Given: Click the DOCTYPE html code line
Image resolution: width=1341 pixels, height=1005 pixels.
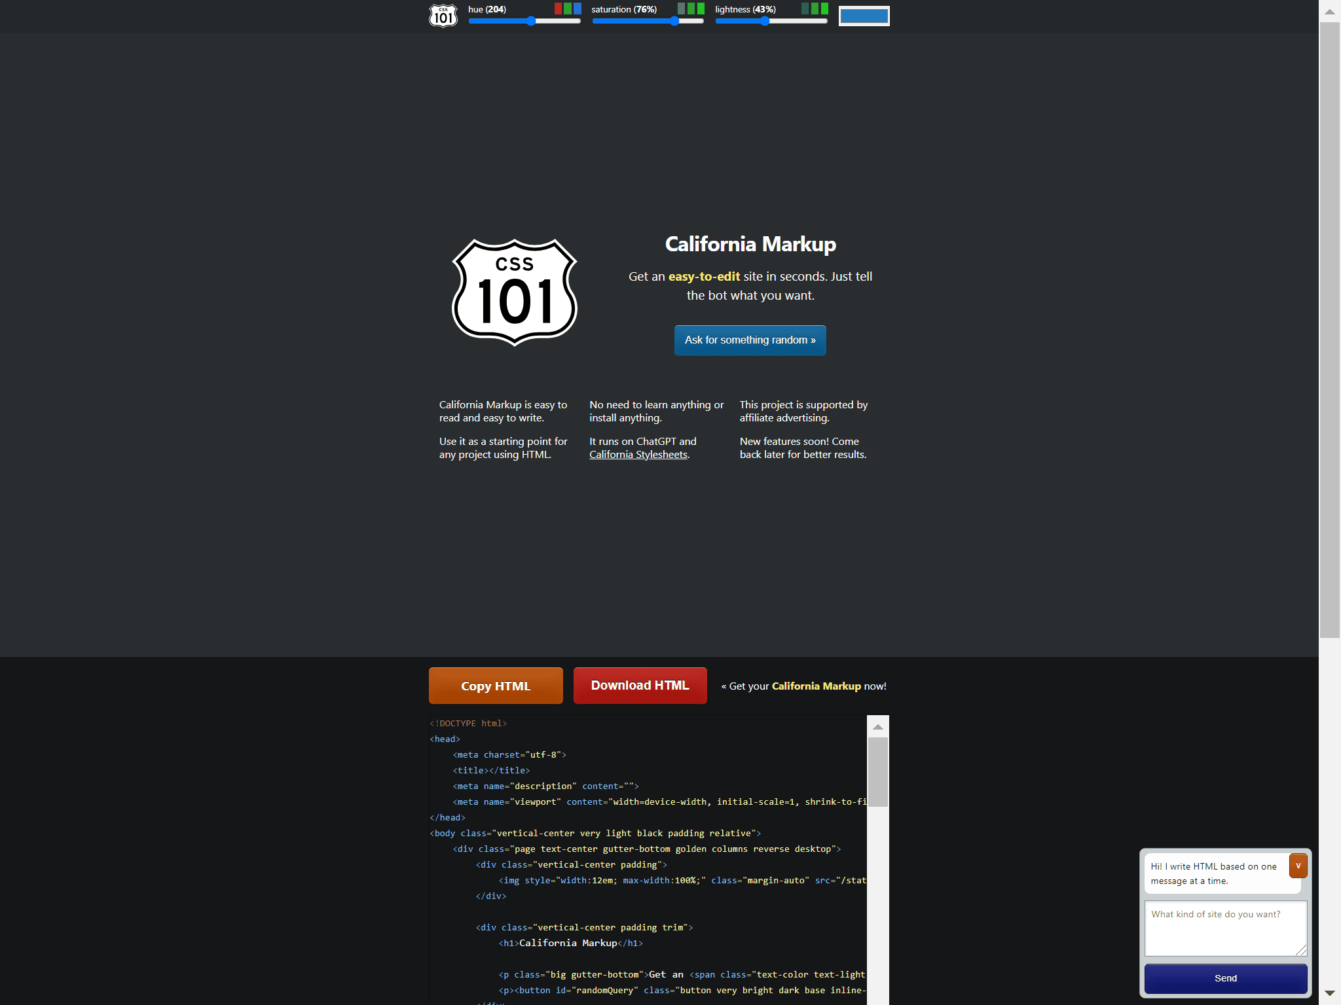Looking at the screenshot, I should coord(468,723).
